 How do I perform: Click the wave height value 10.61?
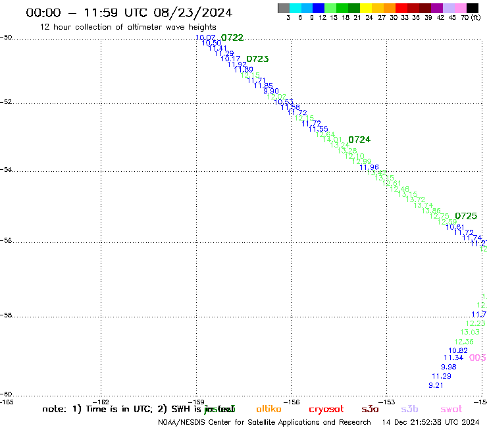(455, 227)
